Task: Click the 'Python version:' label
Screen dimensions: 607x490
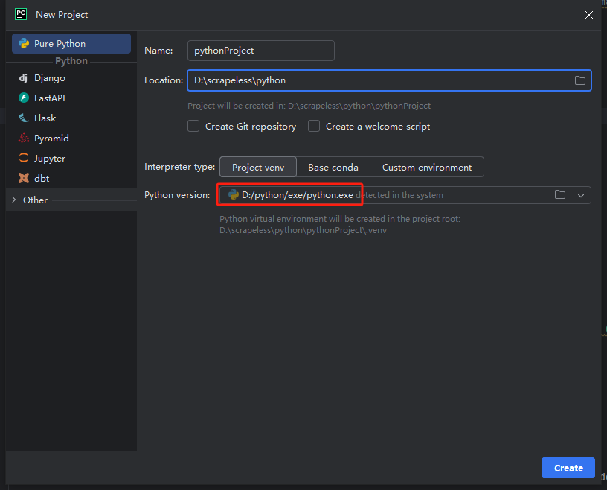Action: click(177, 195)
